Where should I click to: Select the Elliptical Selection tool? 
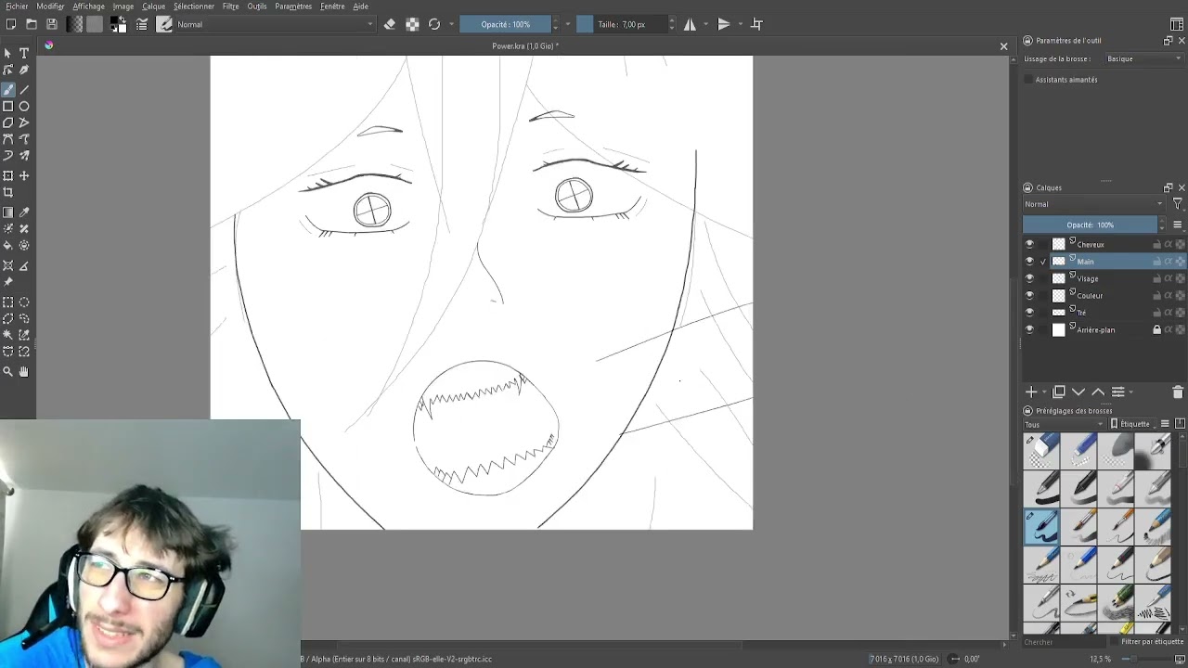point(24,302)
